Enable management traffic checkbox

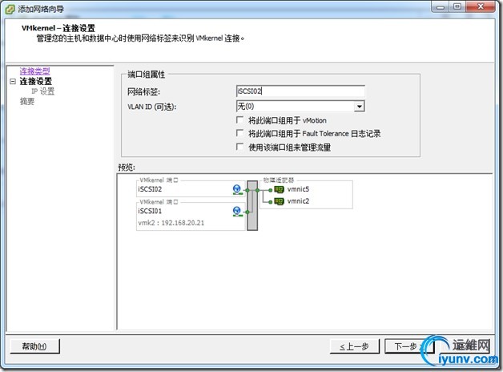pos(239,147)
